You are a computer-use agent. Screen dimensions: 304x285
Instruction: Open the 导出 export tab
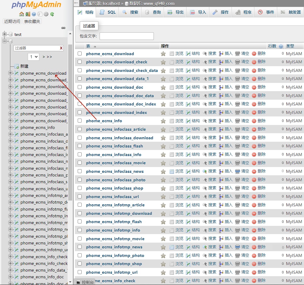tap(175, 12)
